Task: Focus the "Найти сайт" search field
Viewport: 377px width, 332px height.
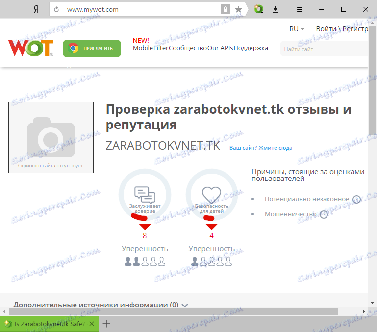Action: click(324, 49)
